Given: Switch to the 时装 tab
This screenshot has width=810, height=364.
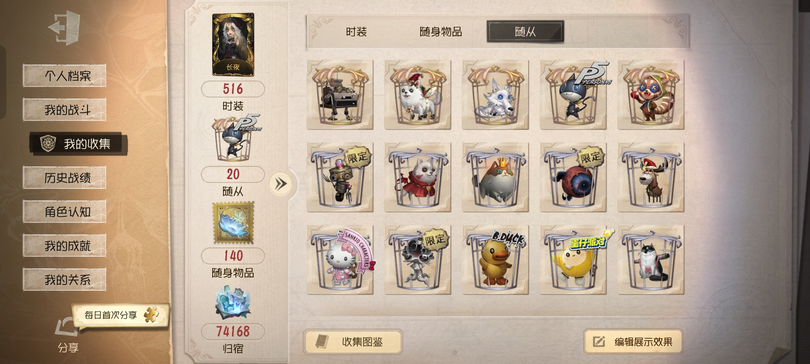Looking at the screenshot, I should coord(356,32).
